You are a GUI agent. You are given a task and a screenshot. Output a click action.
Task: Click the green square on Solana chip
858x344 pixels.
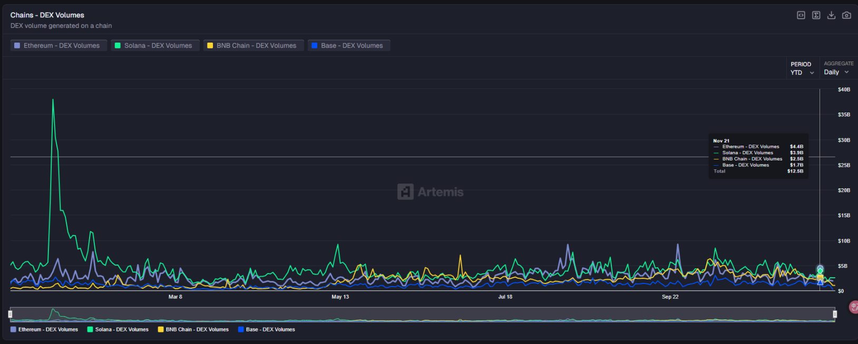pos(118,46)
